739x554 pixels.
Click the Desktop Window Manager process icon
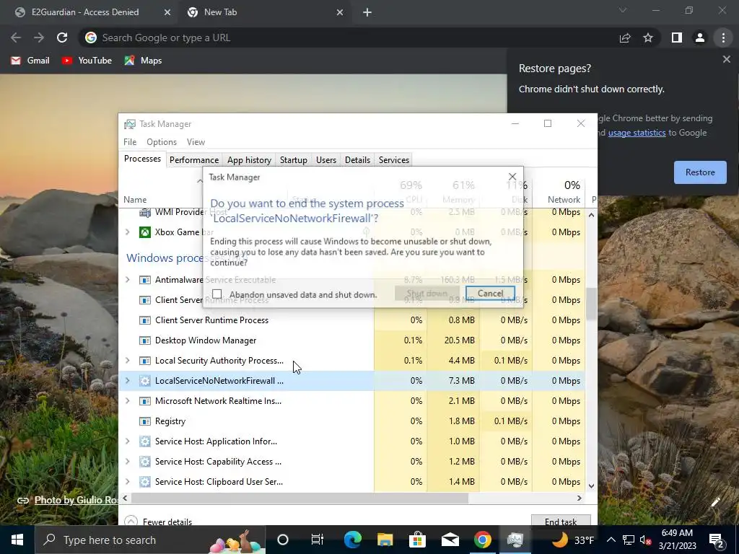coord(145,340)
